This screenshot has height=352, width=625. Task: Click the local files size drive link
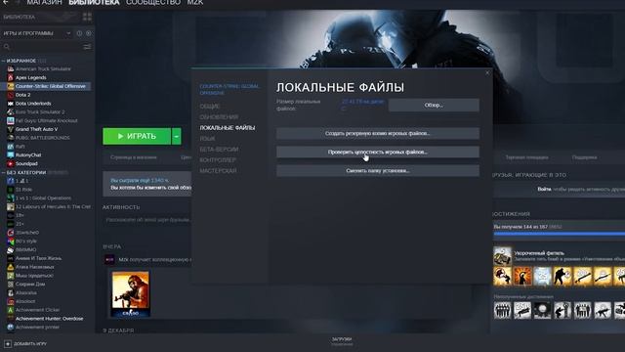(x=362, y=105)
